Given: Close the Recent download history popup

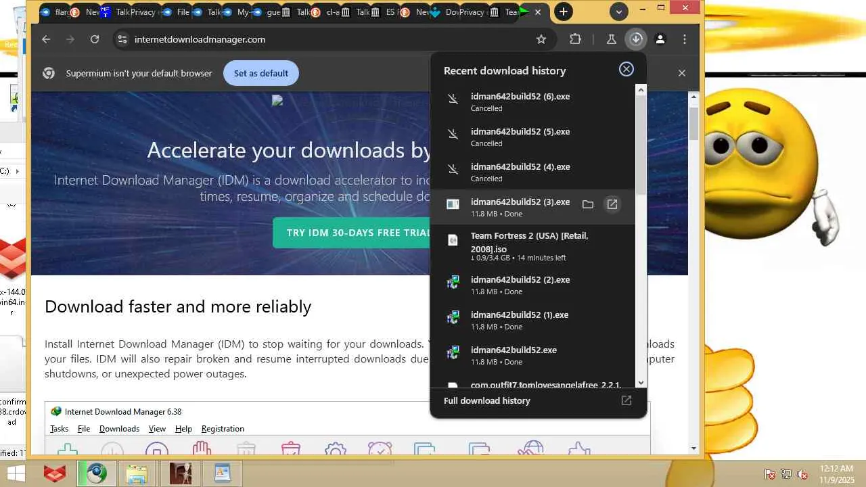Looking at the screenshot, I should tap(626, 69).
